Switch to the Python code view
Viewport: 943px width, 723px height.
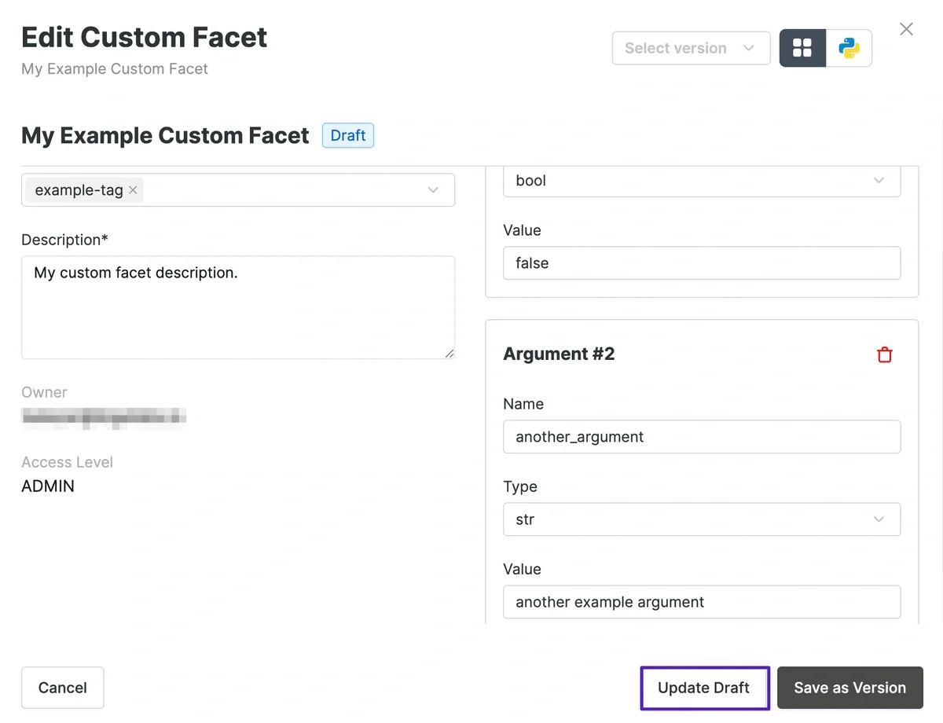[x=849, y=48]
